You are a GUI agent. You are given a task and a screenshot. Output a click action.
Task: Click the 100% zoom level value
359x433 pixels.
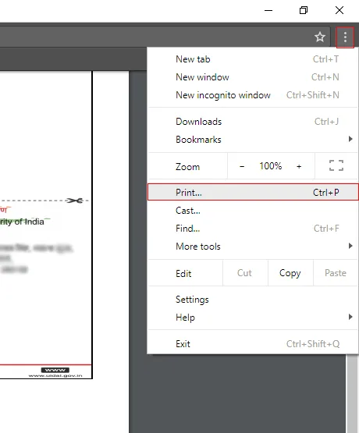point(270,166)
